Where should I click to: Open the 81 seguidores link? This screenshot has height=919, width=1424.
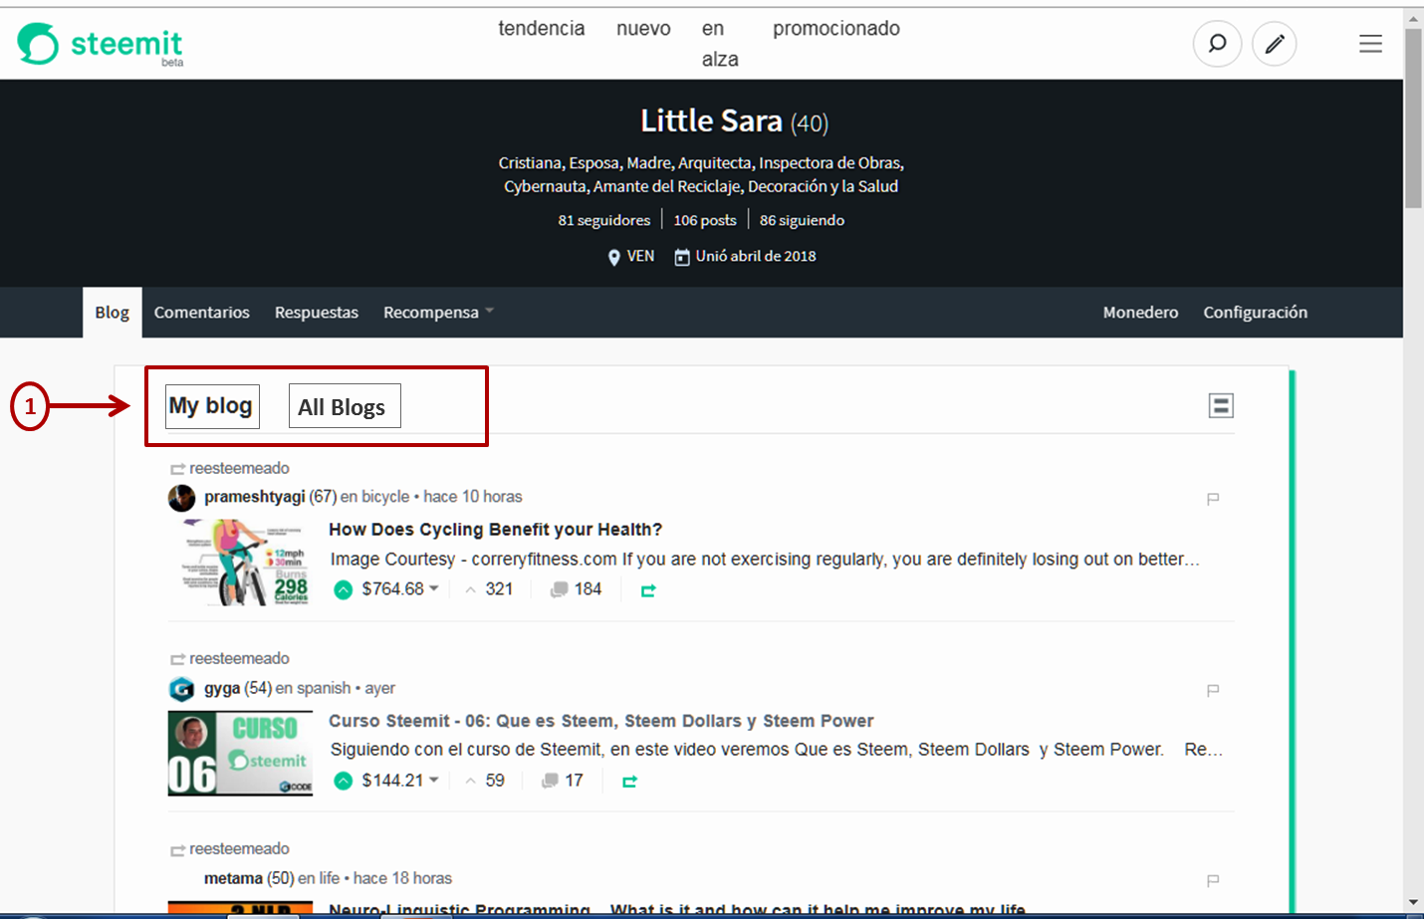tap(604, 220)
